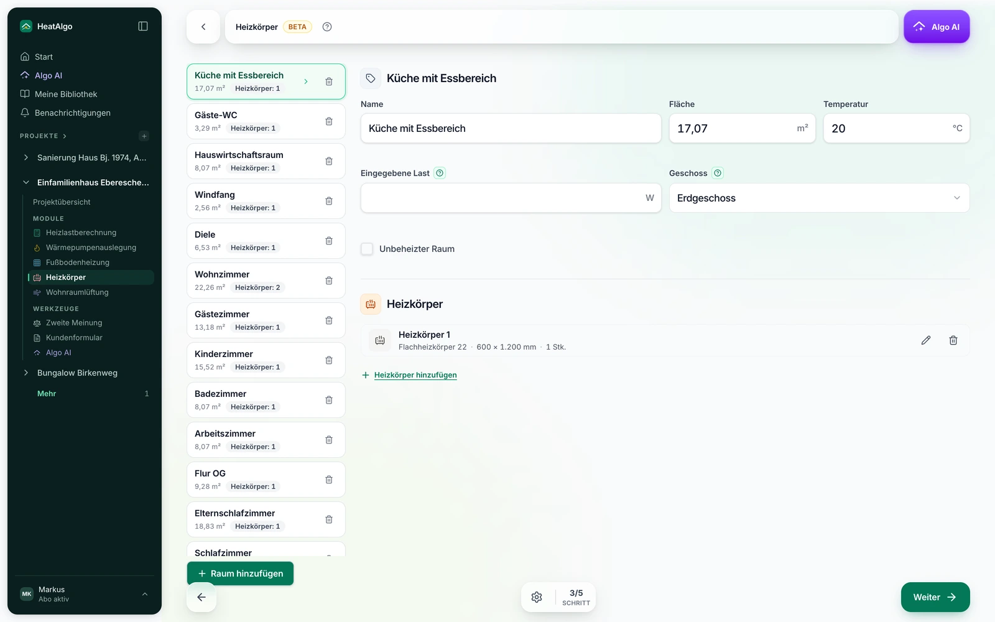Expand the Projekte section chevron
This screenshot has width=995, height=622.
[x=65, y=136]
